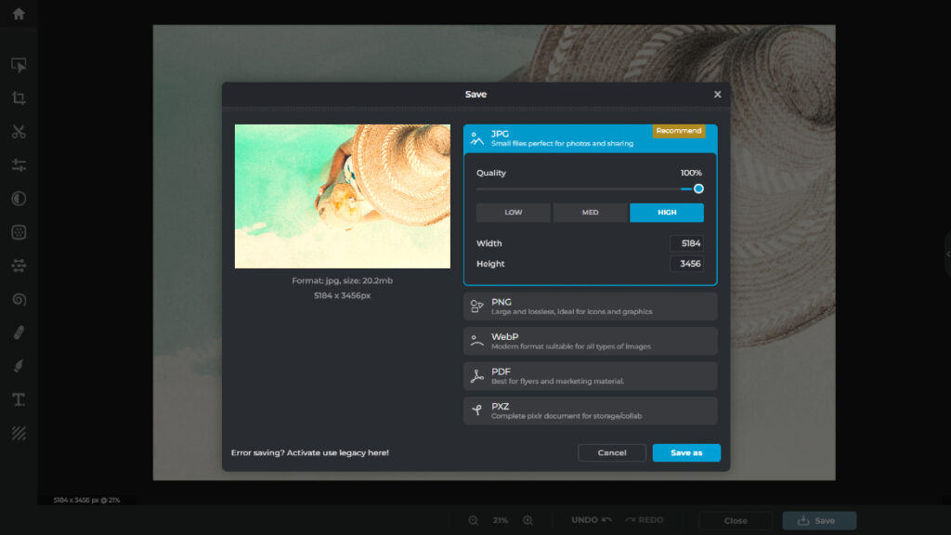Choose the LOW quality option
951x535 pixels.
(513, 212)
